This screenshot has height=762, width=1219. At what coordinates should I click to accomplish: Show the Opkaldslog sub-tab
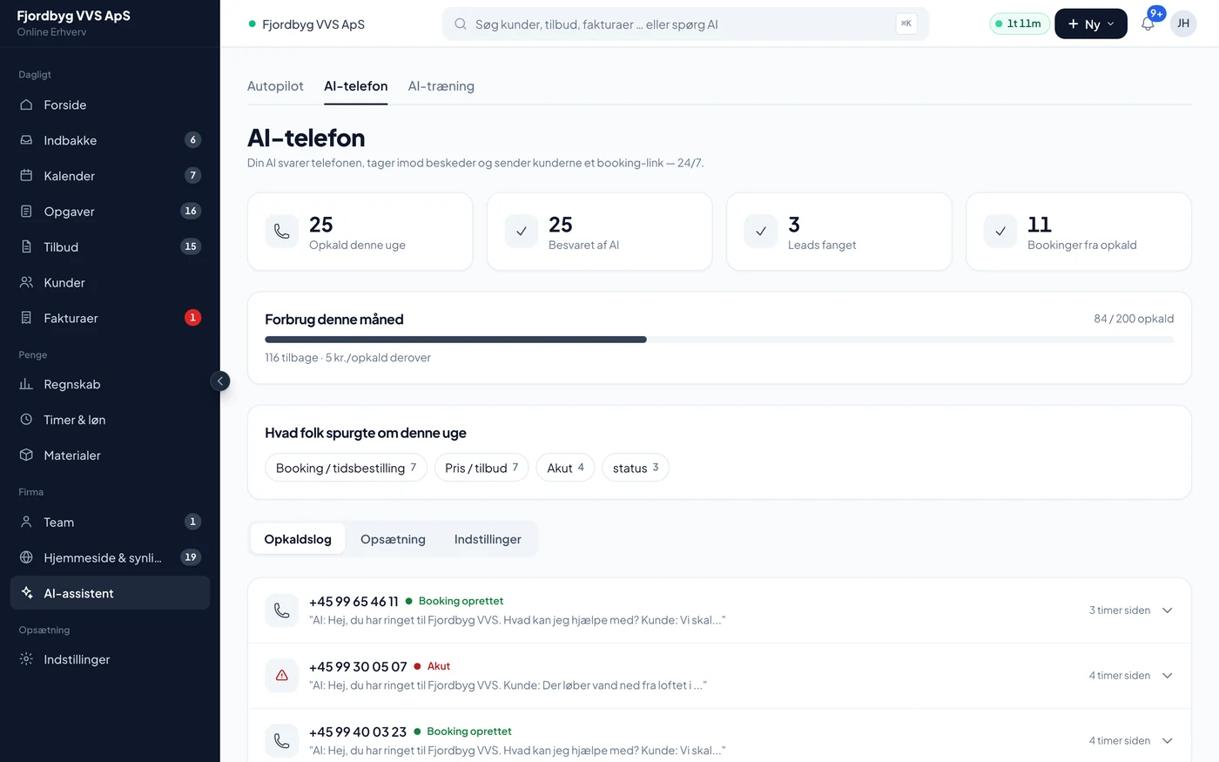click(x=298, y=539)
